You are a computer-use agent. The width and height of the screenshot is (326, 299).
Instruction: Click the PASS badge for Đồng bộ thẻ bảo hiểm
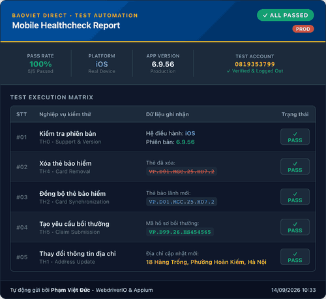(295, 197)
